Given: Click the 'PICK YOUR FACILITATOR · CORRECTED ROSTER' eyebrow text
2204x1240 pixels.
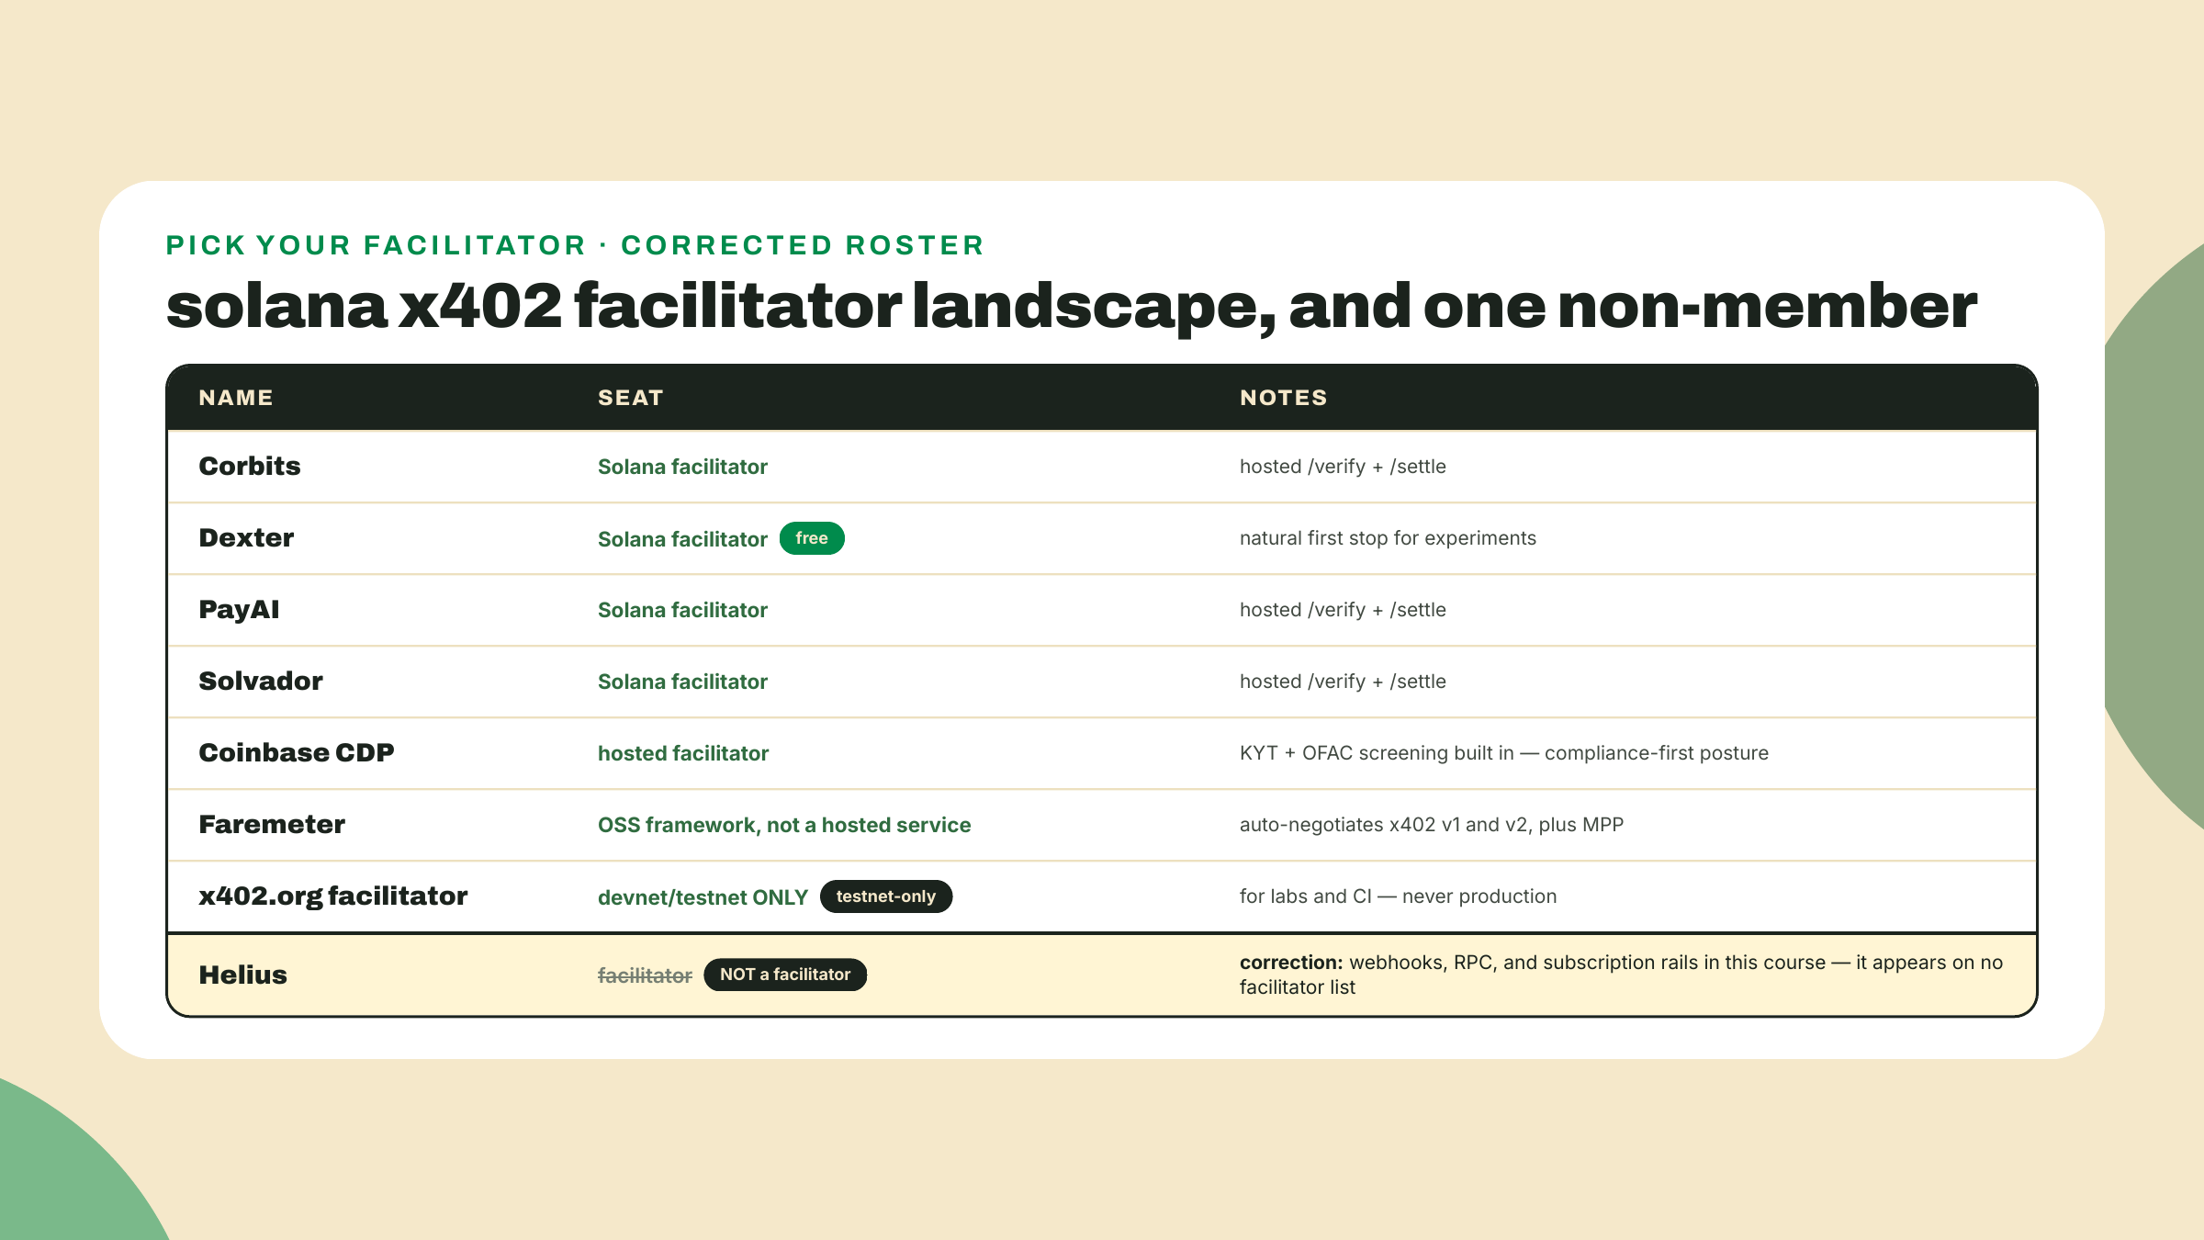Looking at the screenshot, I should 575,245.
